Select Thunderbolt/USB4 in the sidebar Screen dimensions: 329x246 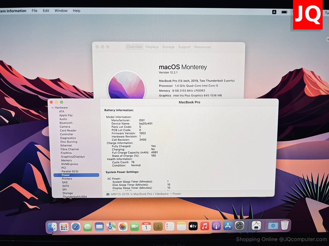click(75, 197)
